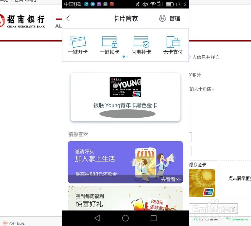
Task: Open 一键开卡 card activation icon
Action: tap(78, 42)
